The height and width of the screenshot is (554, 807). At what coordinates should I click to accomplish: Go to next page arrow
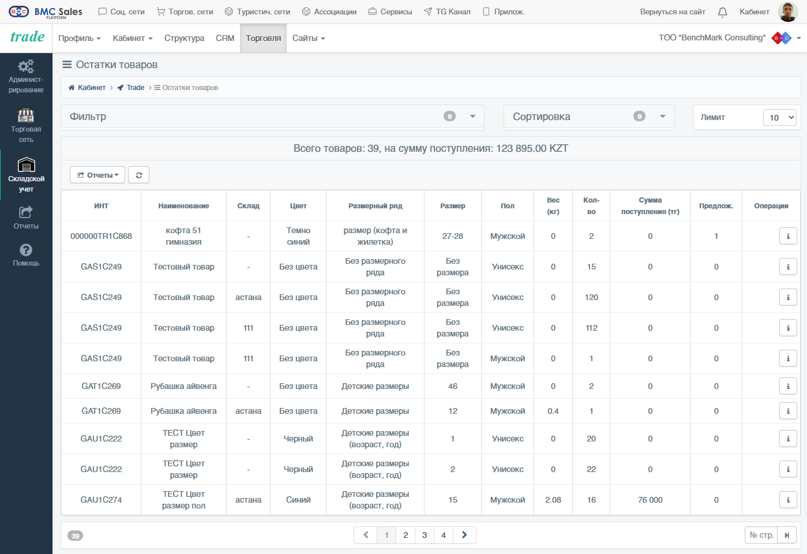pyautogui.click(x=464, y=535)
